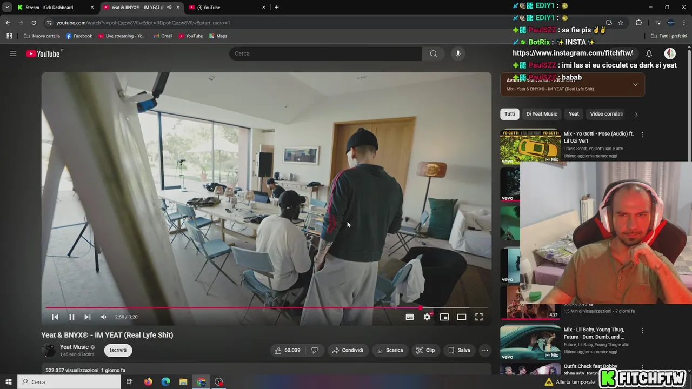This screenshot has height=389, width=692.
Task: Enter fullscreen video mode
Action: (479, 317)
